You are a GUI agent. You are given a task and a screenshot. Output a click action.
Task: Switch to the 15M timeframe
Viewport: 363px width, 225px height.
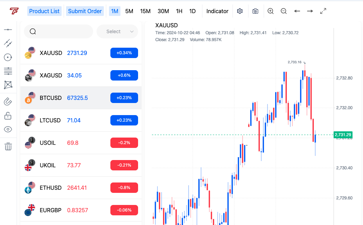click(x=145, y=11)
